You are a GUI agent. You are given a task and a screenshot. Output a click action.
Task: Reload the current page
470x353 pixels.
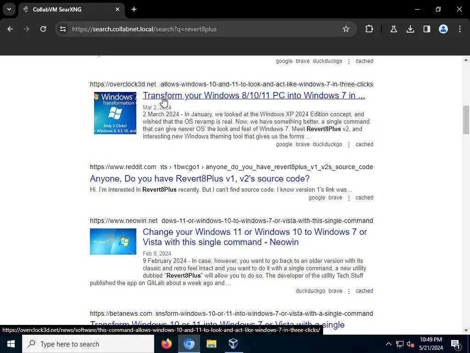[43, 29]
